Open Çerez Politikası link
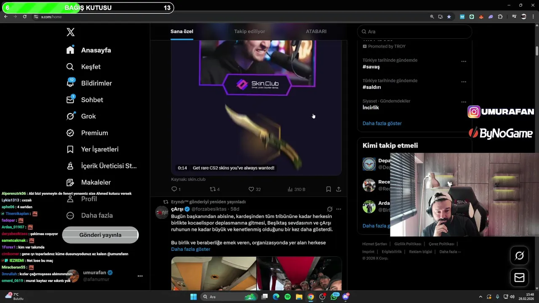 (x=441, y=244)
